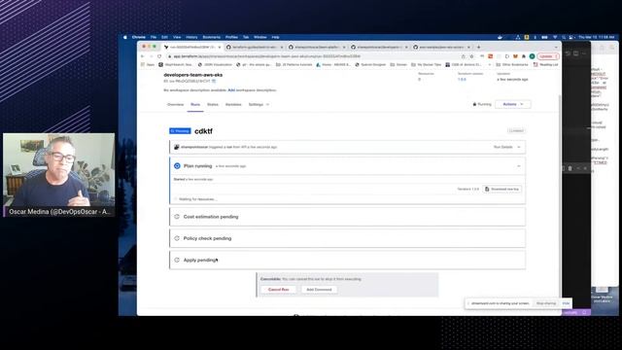
Task: Bookmark this page with the star icon
Action: [471, 56]
